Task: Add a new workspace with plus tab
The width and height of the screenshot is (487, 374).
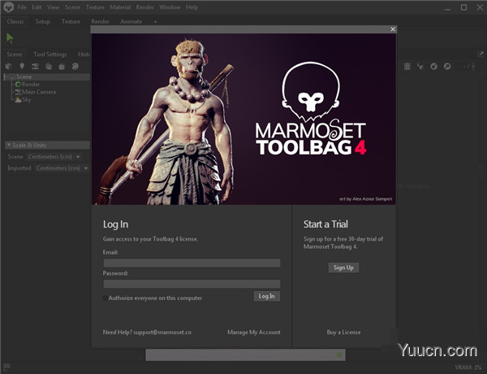Action: 155,22
